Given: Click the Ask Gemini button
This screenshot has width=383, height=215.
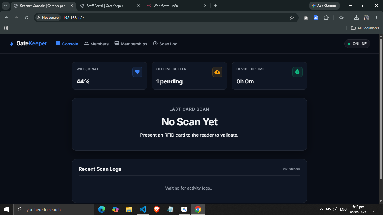Looking at the screenshot, I should pyautogui.click(x=324, y=6).
